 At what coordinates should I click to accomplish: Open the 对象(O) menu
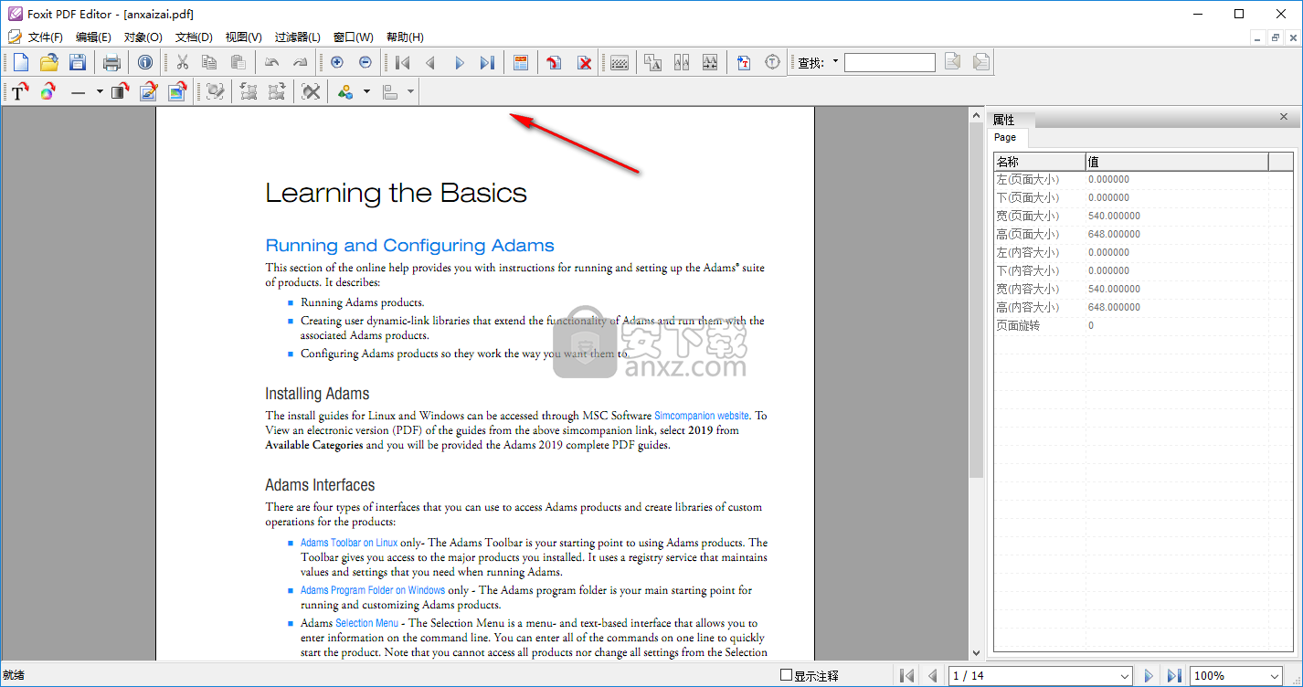point(143,37)
